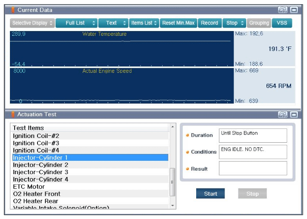Select O2 Heater Rear test item
The image size is (307, 219).
tap(90, 201)
